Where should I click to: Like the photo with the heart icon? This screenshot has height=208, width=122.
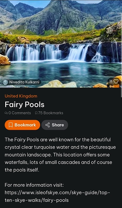(x=116, y=81)
